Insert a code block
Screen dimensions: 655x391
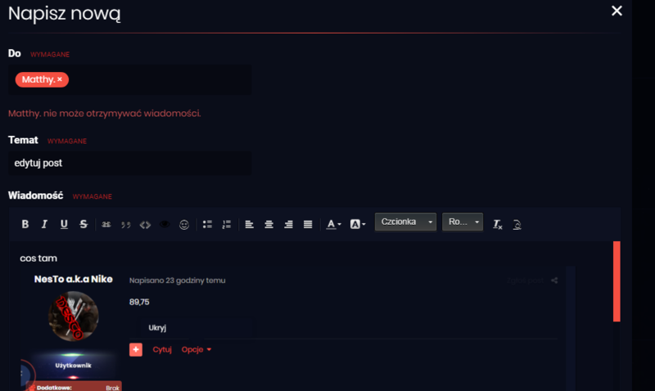pos(145,224)
